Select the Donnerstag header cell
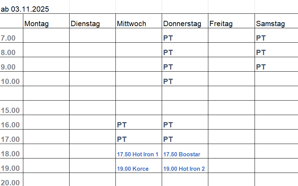 pyautogui.click(x=182, y=24)
